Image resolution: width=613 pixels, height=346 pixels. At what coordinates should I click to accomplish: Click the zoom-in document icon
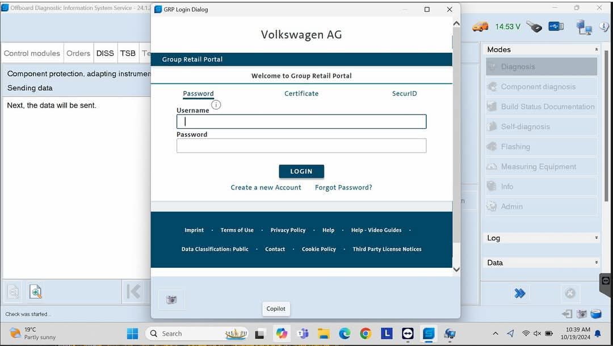point(35,292)
